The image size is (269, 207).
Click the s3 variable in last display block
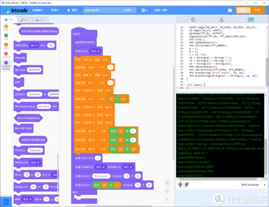[104, 185]
